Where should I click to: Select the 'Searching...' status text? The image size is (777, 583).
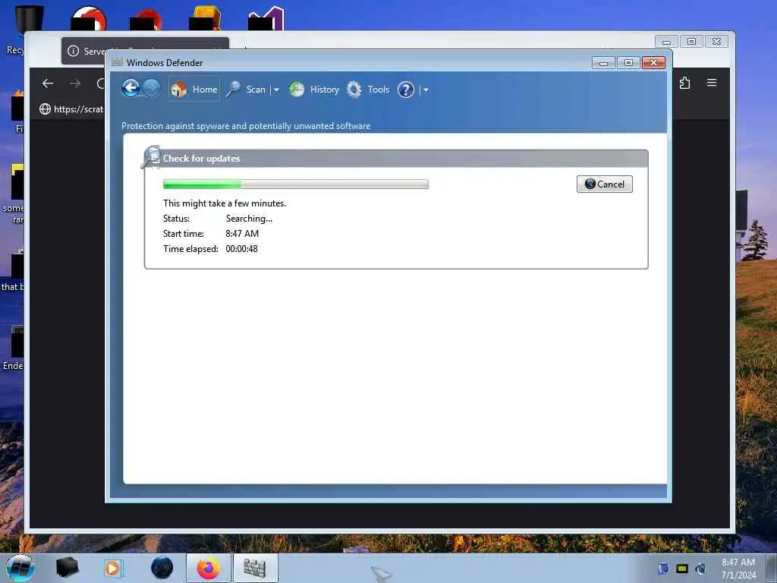[x=249, y=219]
